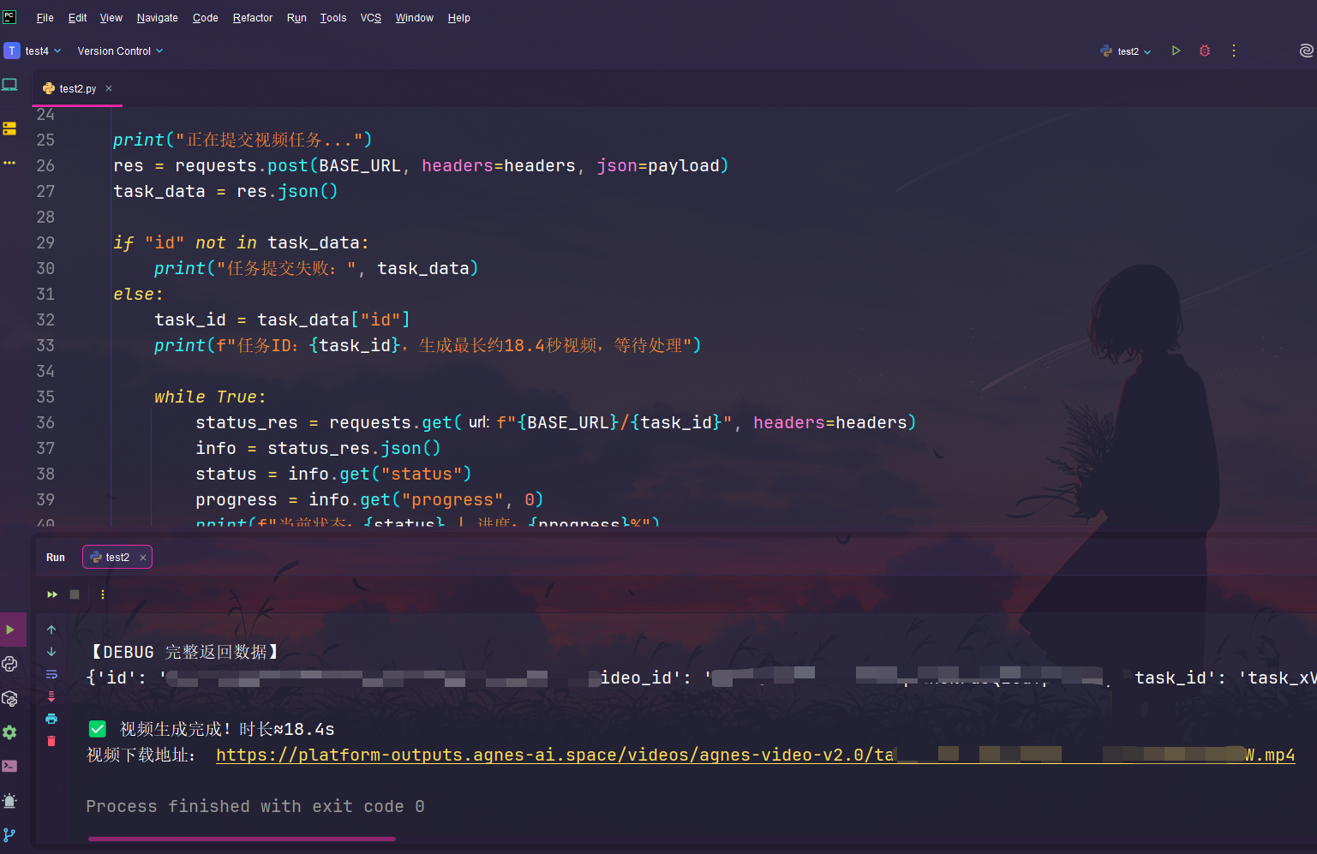Click 'info = status_res.json()' code line
Screen dimensions: 1317x854
[x=318, y=448]
